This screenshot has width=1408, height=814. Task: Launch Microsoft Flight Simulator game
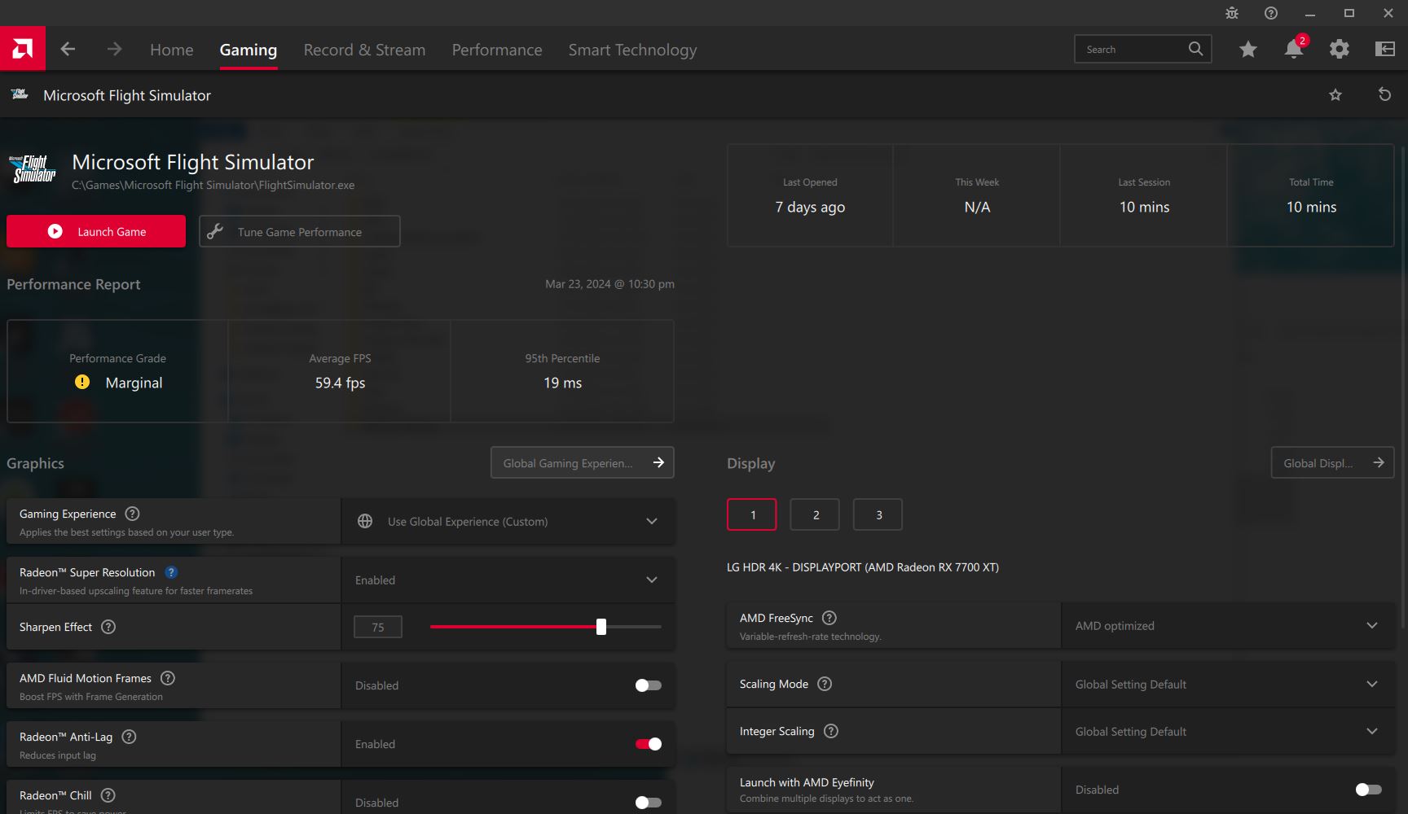point(96,231)
